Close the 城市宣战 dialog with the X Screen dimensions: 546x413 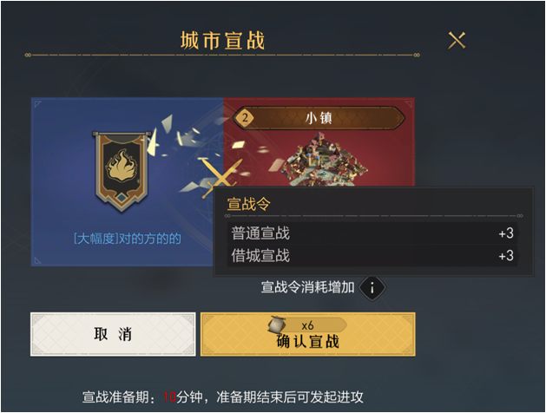tap(457, 41)
